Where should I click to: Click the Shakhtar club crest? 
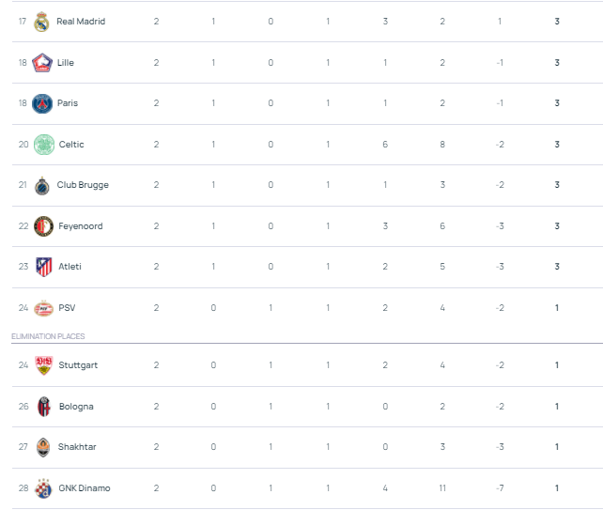[x=43, y=447]
